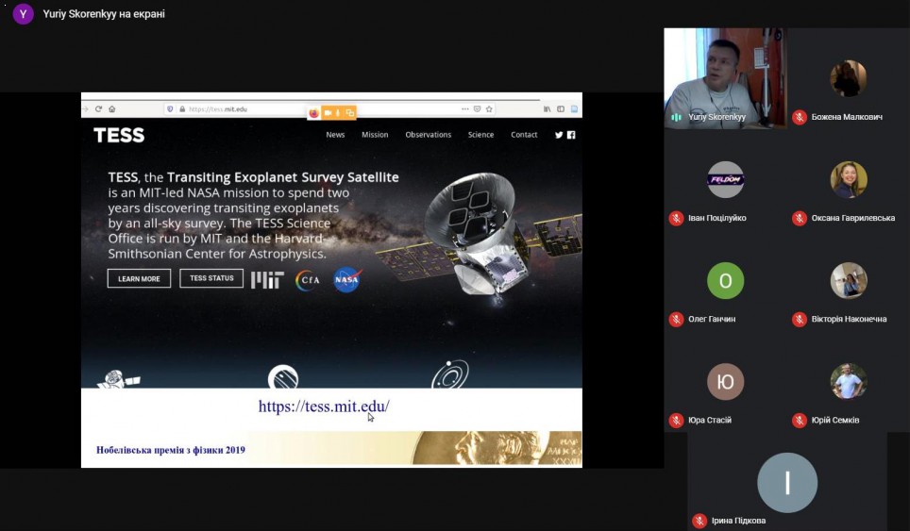Click the Firefox logo in sharing indicator
This screenshot has width=910, height=531.
tap(314, 113)
